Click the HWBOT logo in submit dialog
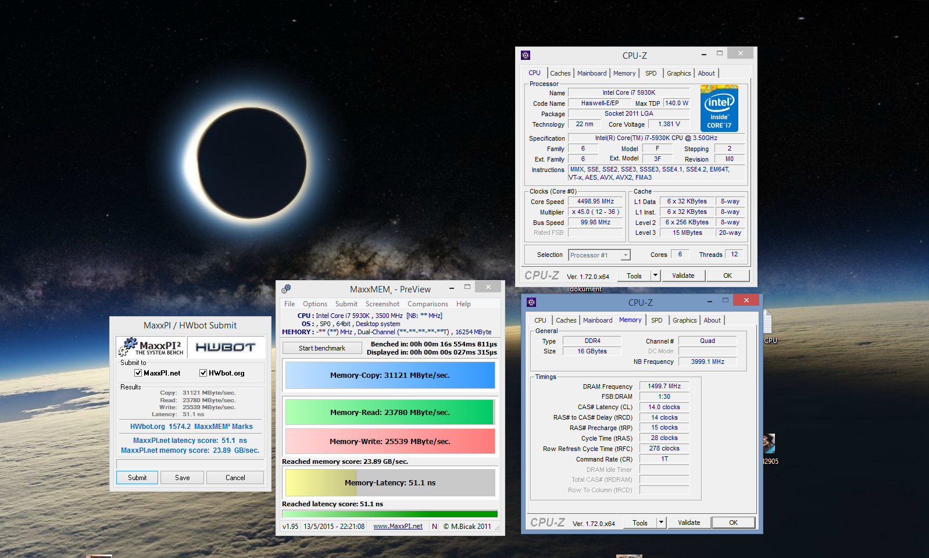929x558 pixels. coord(226,347)
